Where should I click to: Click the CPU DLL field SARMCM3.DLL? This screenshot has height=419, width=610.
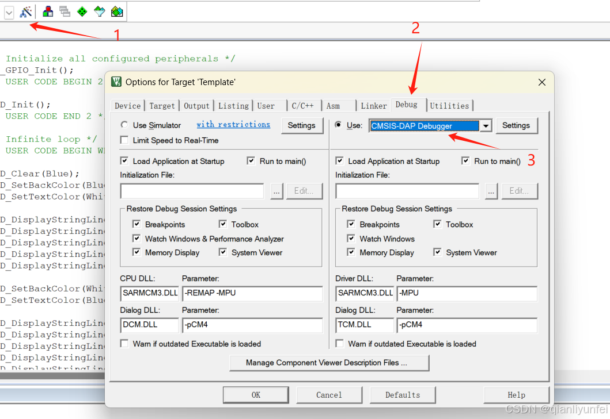(149, 293)
